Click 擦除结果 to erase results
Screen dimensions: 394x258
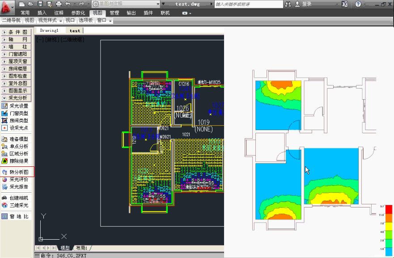click(x=18, y=161)
